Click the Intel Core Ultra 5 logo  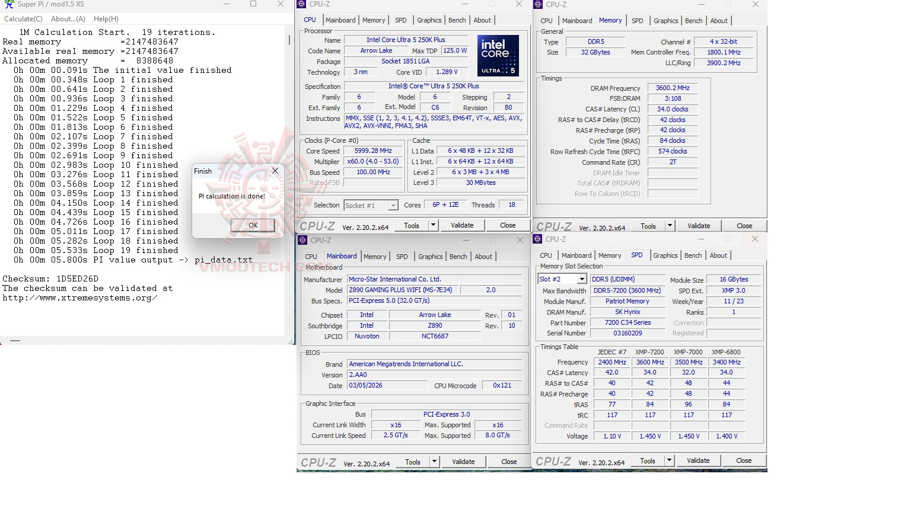pos(498,55)
